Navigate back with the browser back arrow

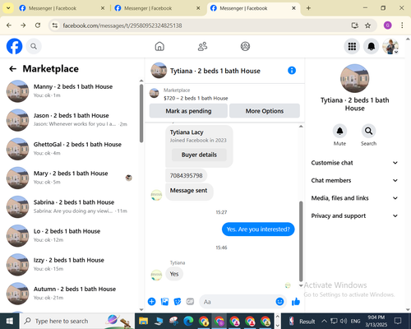(9, 25)
